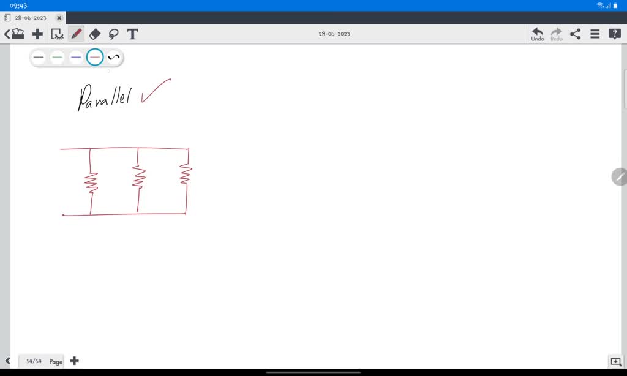Add new item with plus icon
This screenshot has width=627, height=376.
pos(37,34)
